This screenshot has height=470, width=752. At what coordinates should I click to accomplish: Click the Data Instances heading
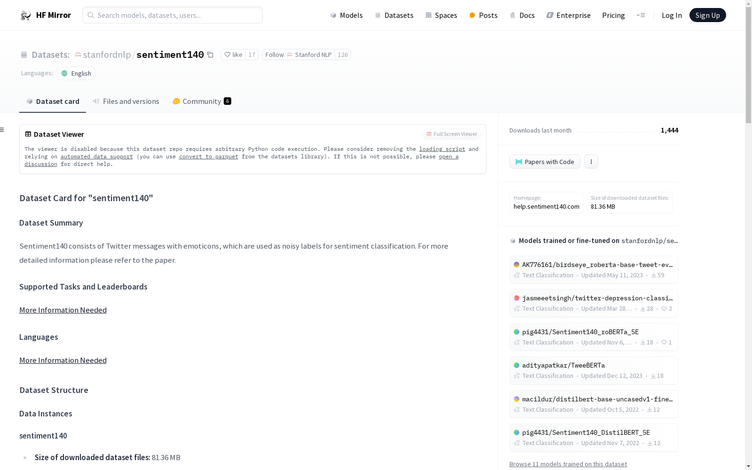46,414
